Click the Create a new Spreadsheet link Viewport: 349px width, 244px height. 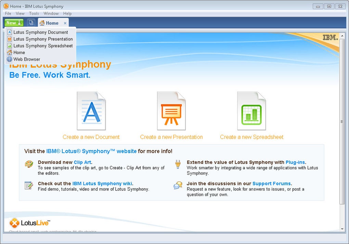[x=251, y=137]
